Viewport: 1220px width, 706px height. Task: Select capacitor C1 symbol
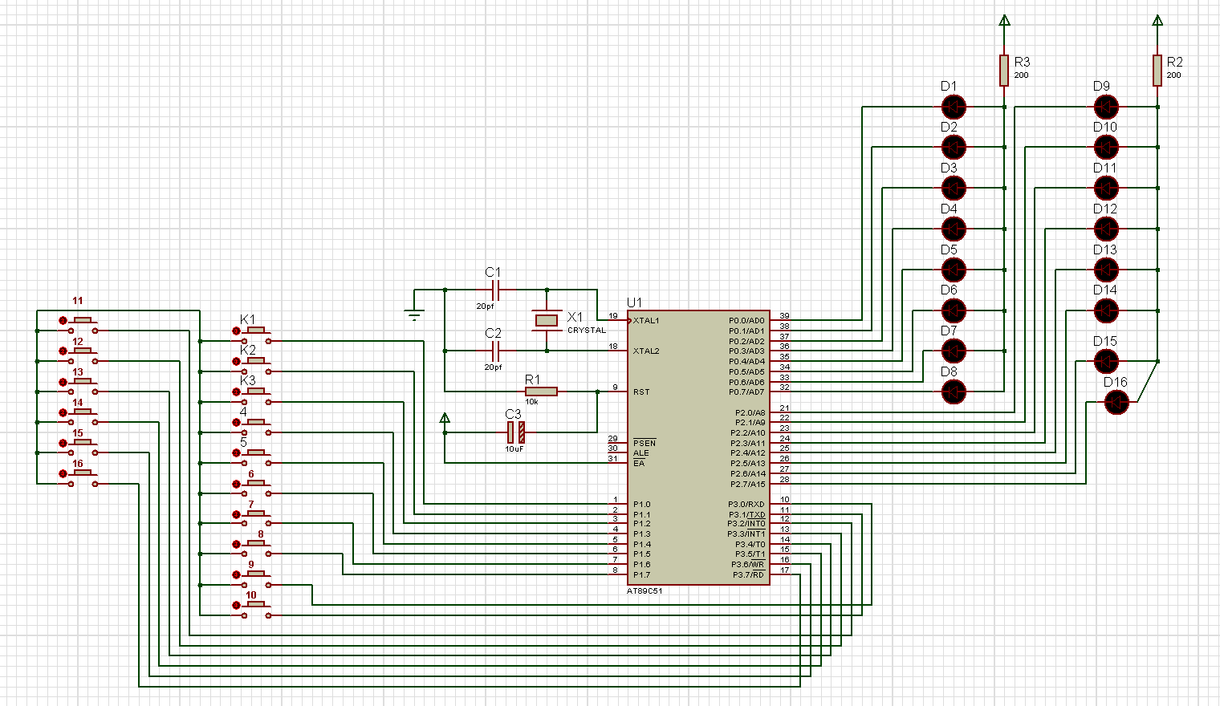pos(495,290)
